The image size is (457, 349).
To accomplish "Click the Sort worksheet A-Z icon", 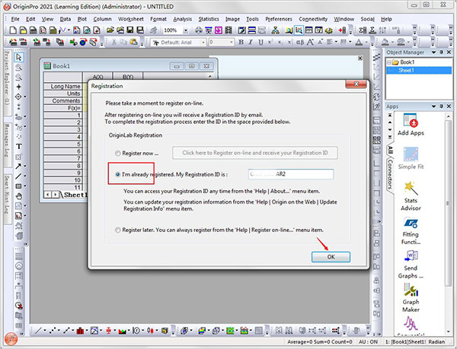I will 383,30.
